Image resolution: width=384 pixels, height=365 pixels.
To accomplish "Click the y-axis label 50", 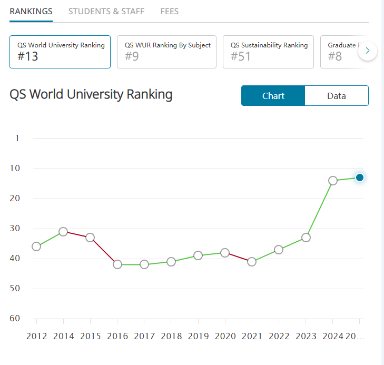I will (x=15, y=289).
